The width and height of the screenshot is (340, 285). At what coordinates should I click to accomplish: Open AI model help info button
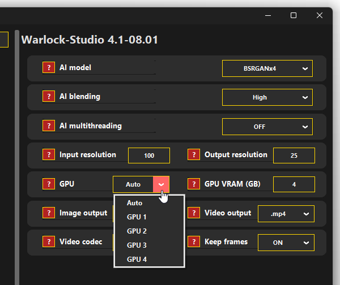(x=49, y=67)
